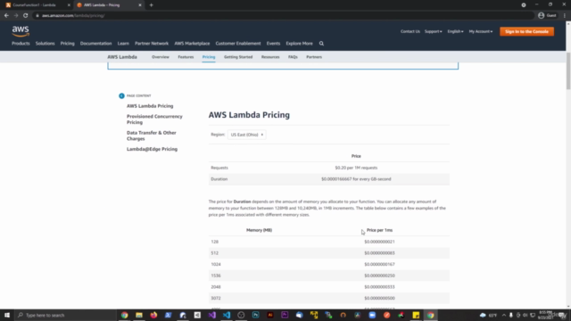Open the Region US East (Ohio) selector
The image size is (571, 321).
[246, 135]
